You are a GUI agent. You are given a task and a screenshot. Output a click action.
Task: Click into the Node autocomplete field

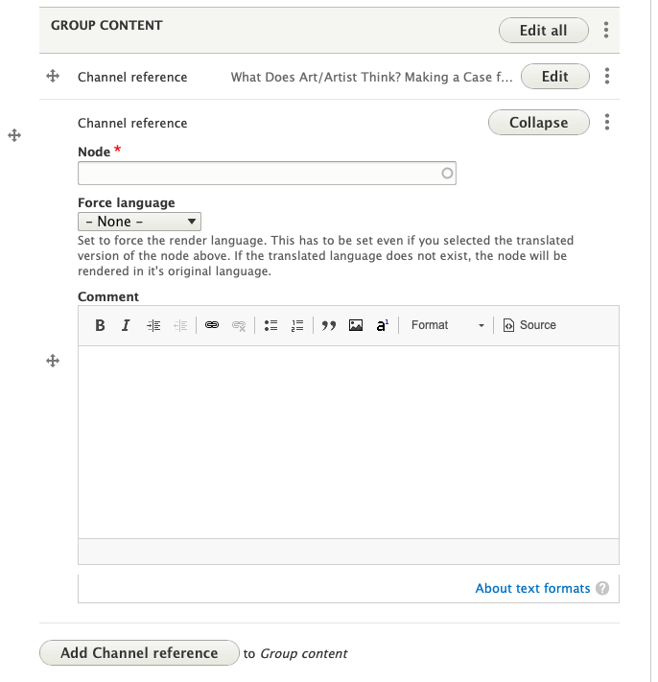click(x=259, y=174)
